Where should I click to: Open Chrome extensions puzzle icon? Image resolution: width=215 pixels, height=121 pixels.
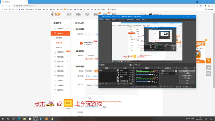(205, 6)
